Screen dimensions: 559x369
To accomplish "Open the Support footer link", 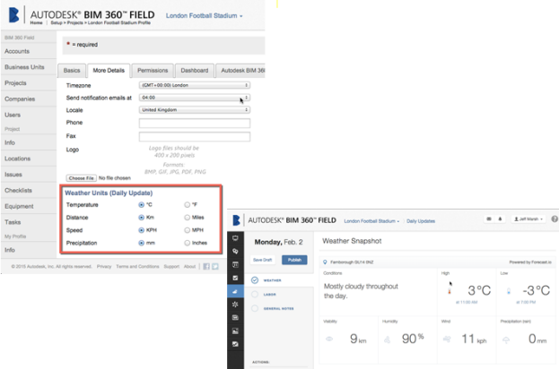I will pyautogui.click(x=171, y=266).
